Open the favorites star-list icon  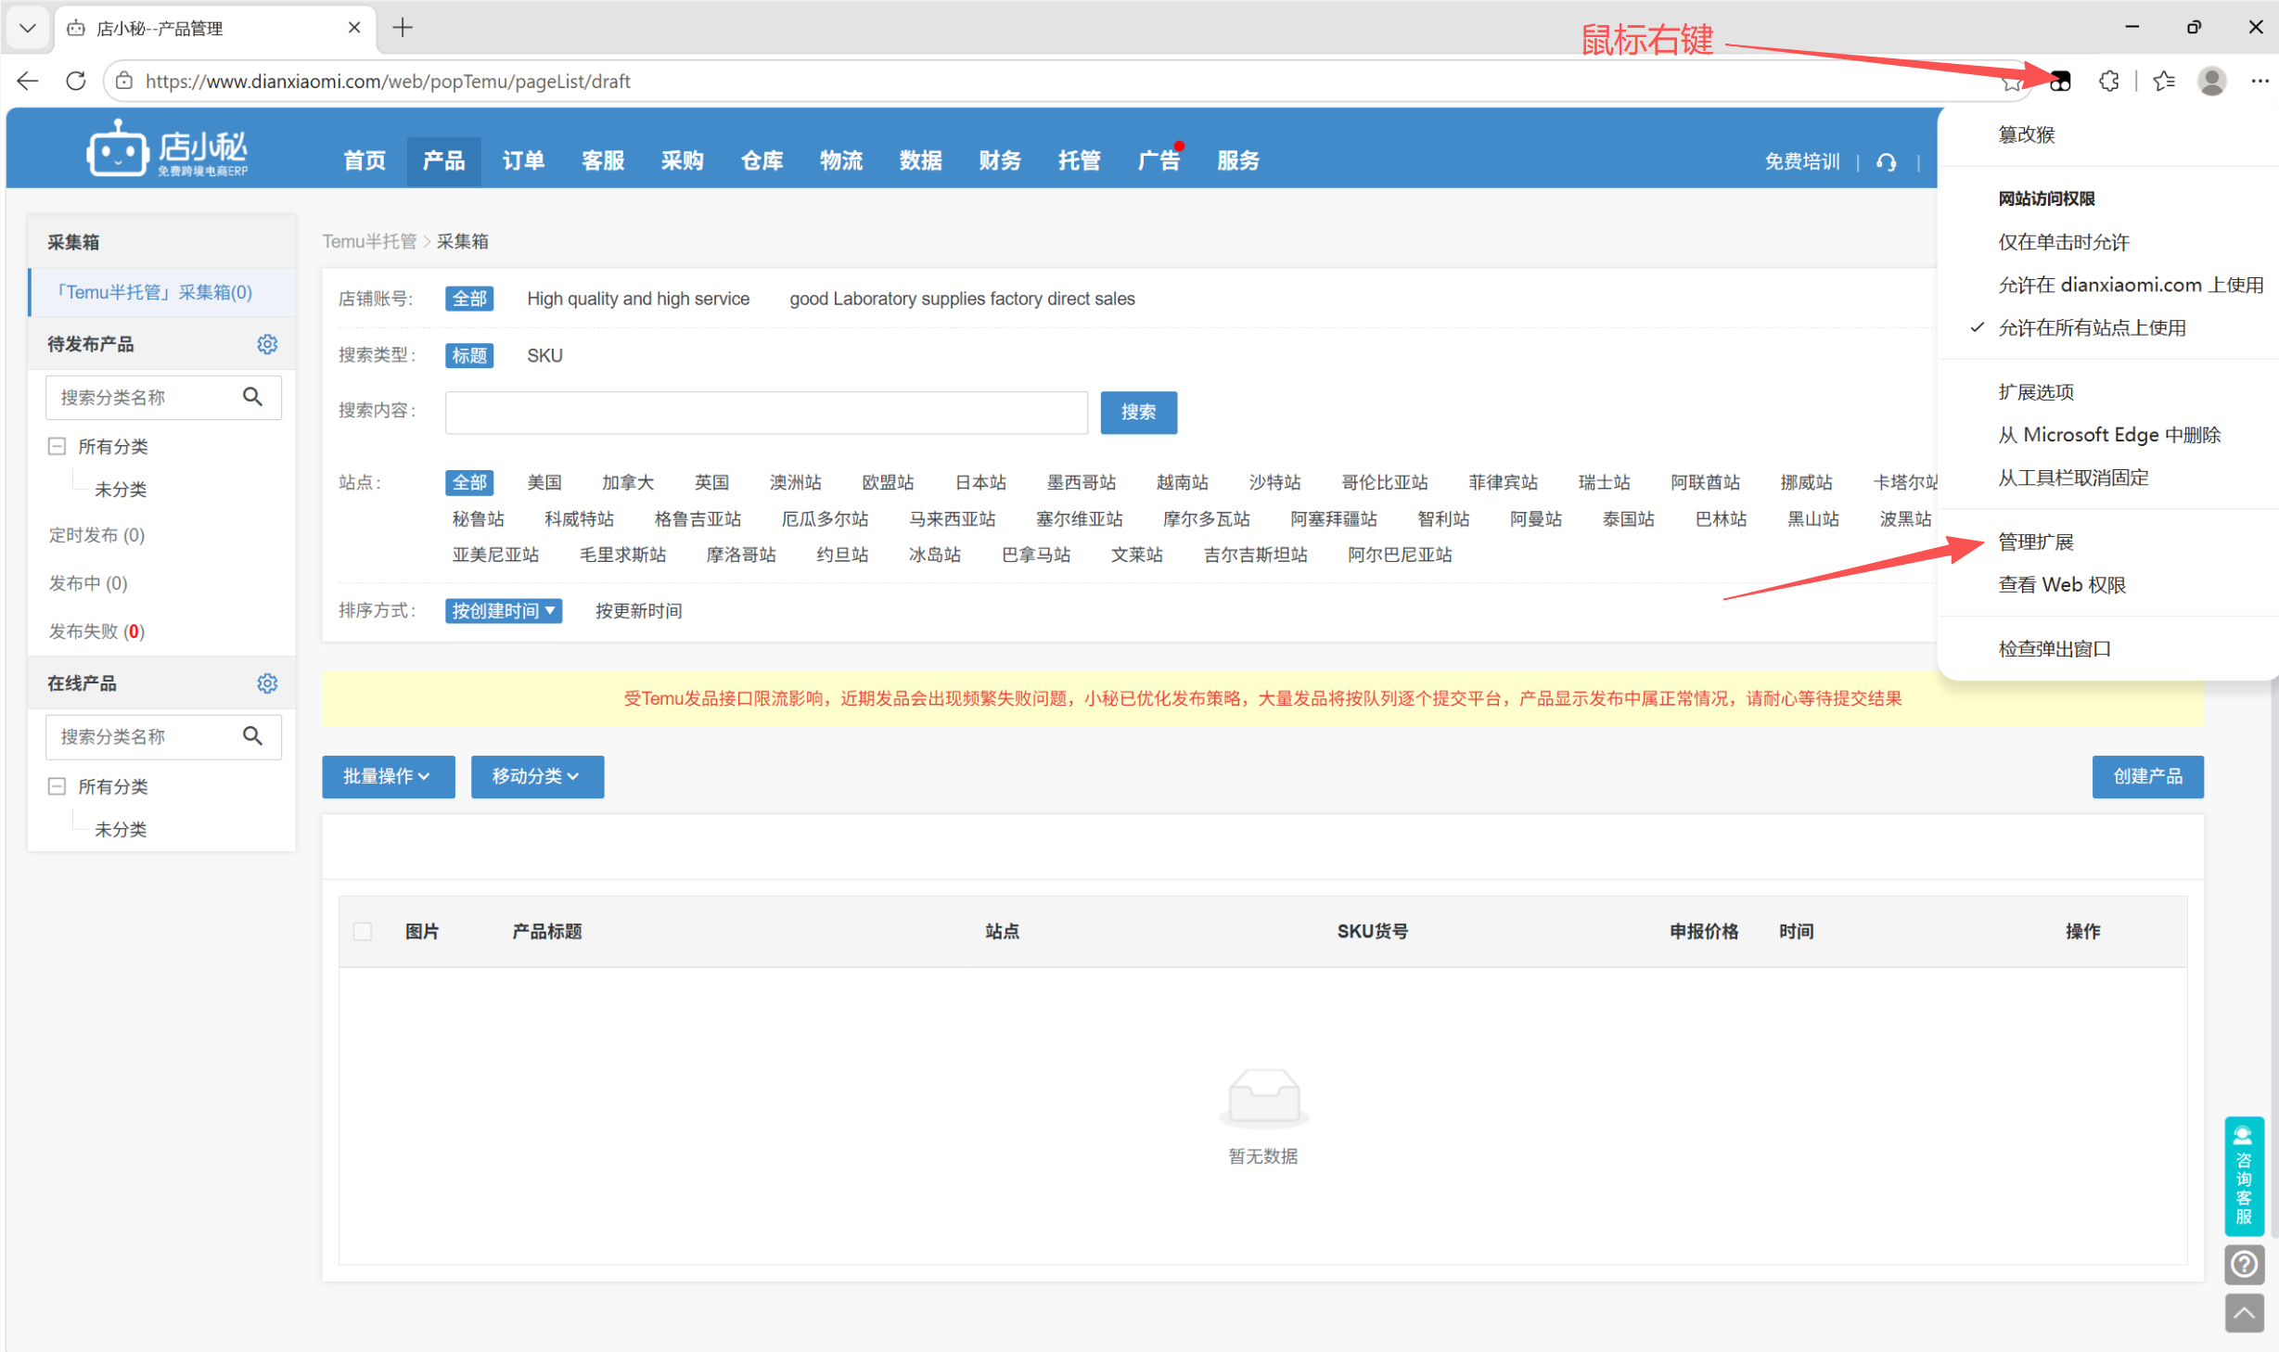2164,82
